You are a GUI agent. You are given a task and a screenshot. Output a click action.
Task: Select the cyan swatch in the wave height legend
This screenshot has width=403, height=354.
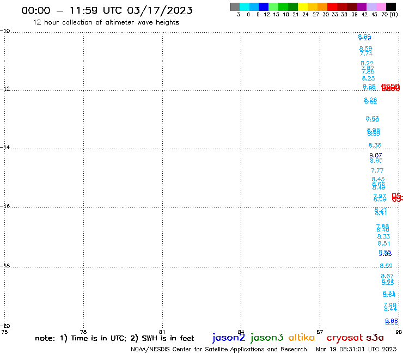245,7
